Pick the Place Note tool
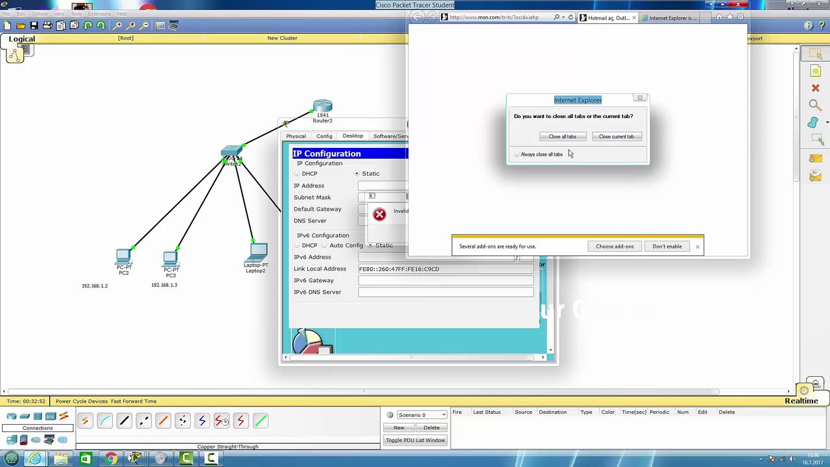The height and width of the screenshot is (467, 830). pyautogui.click(x=815, y=71)
